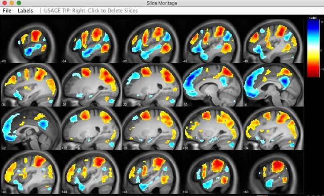Screen dimensions: 324x196
Task: Select the sagittal slice labeled -46
Action: coord(212,41)
